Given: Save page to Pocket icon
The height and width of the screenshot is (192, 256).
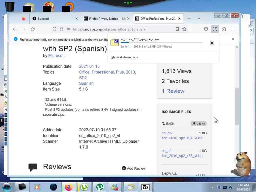Looking at the screenshot, I should [206, 29].
